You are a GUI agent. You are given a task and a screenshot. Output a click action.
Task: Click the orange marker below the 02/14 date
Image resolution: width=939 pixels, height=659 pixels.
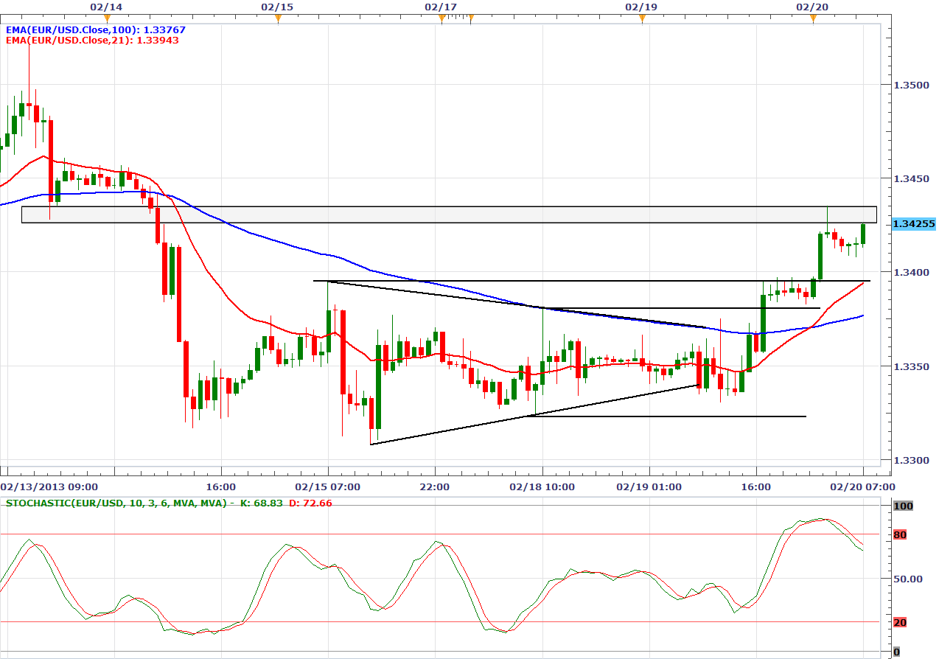[x=106, y=18]
